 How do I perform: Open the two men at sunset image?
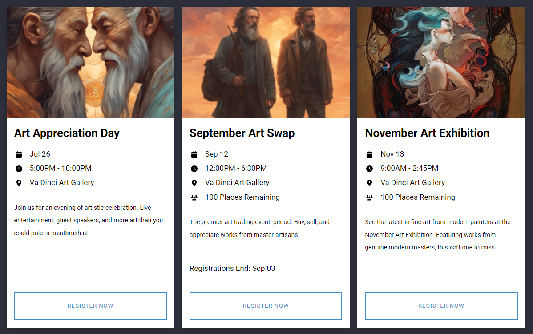tap(266, 62)
